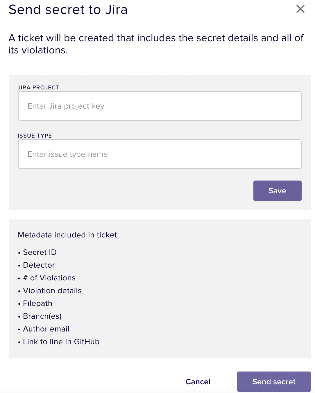Click the Violation details entry

[52, 291]
